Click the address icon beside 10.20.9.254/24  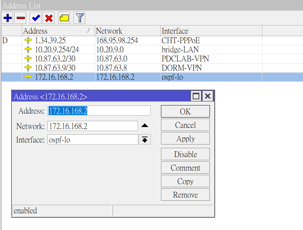(x=28, y=50)
